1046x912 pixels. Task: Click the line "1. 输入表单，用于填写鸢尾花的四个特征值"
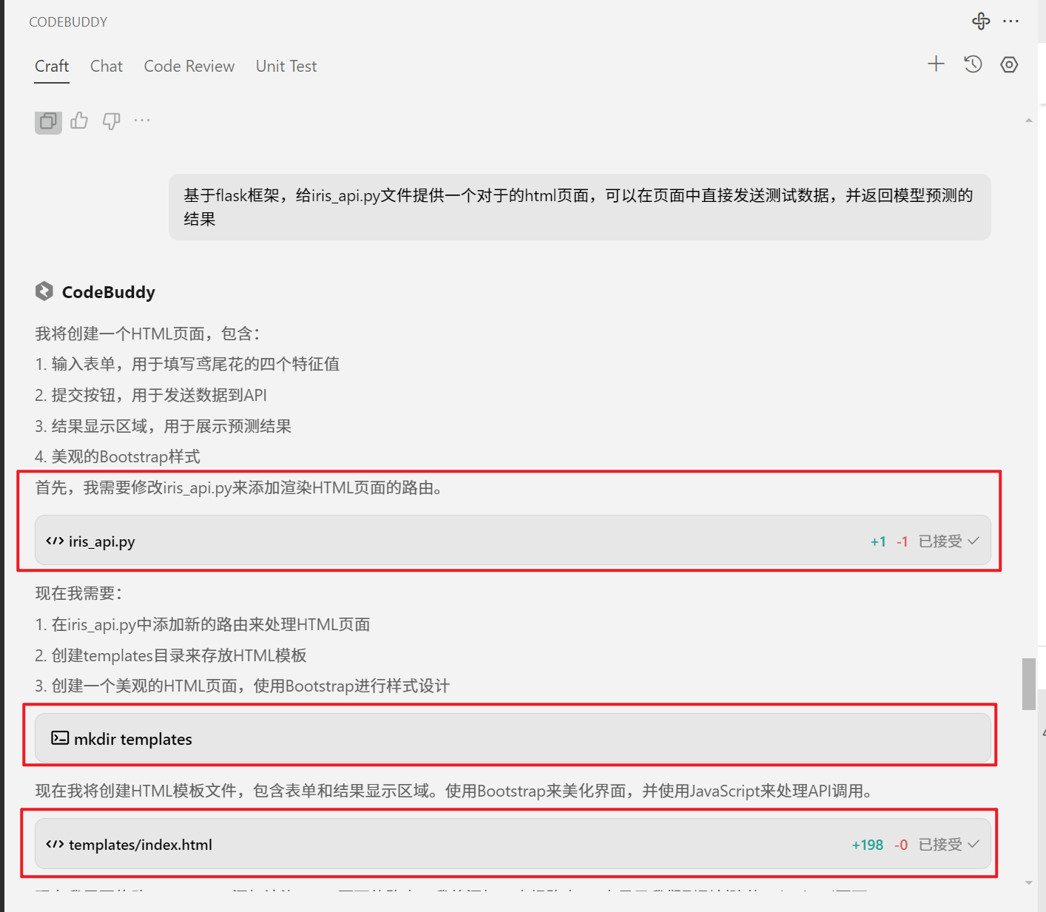pos(187,364)
